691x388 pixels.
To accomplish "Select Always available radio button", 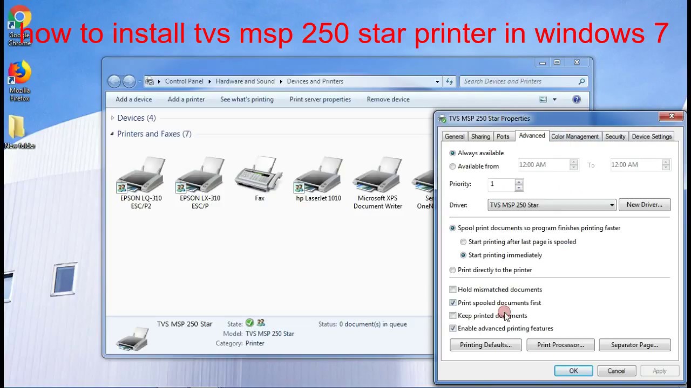I will (452, 153).
